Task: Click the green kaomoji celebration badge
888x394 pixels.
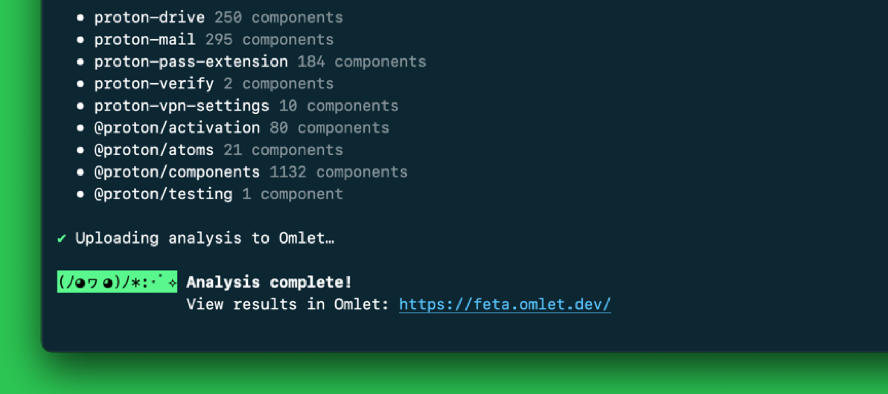Action: coord(117,282)
